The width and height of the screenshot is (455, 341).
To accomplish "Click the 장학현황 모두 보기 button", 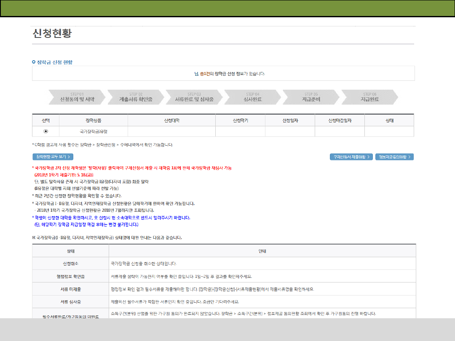I will (x=53, y=157).
